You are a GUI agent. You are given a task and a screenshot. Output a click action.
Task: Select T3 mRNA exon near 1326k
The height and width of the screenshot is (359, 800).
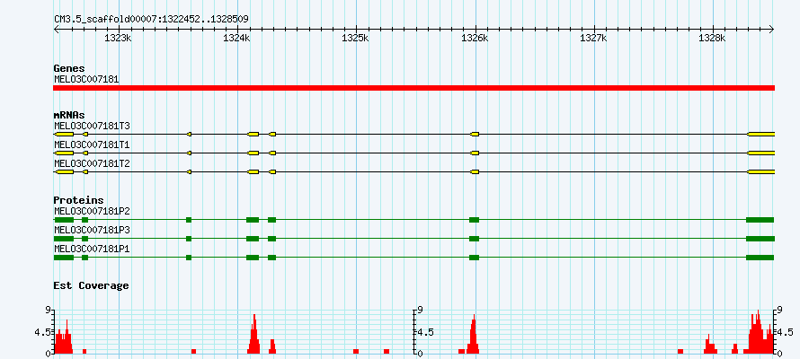point(475,134)
